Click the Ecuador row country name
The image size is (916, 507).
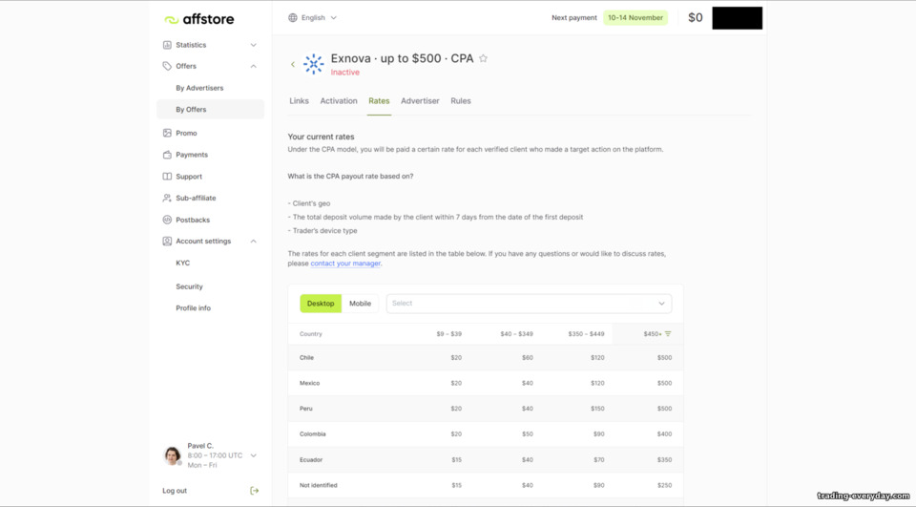pyautogui.click(x=311, y=460)
